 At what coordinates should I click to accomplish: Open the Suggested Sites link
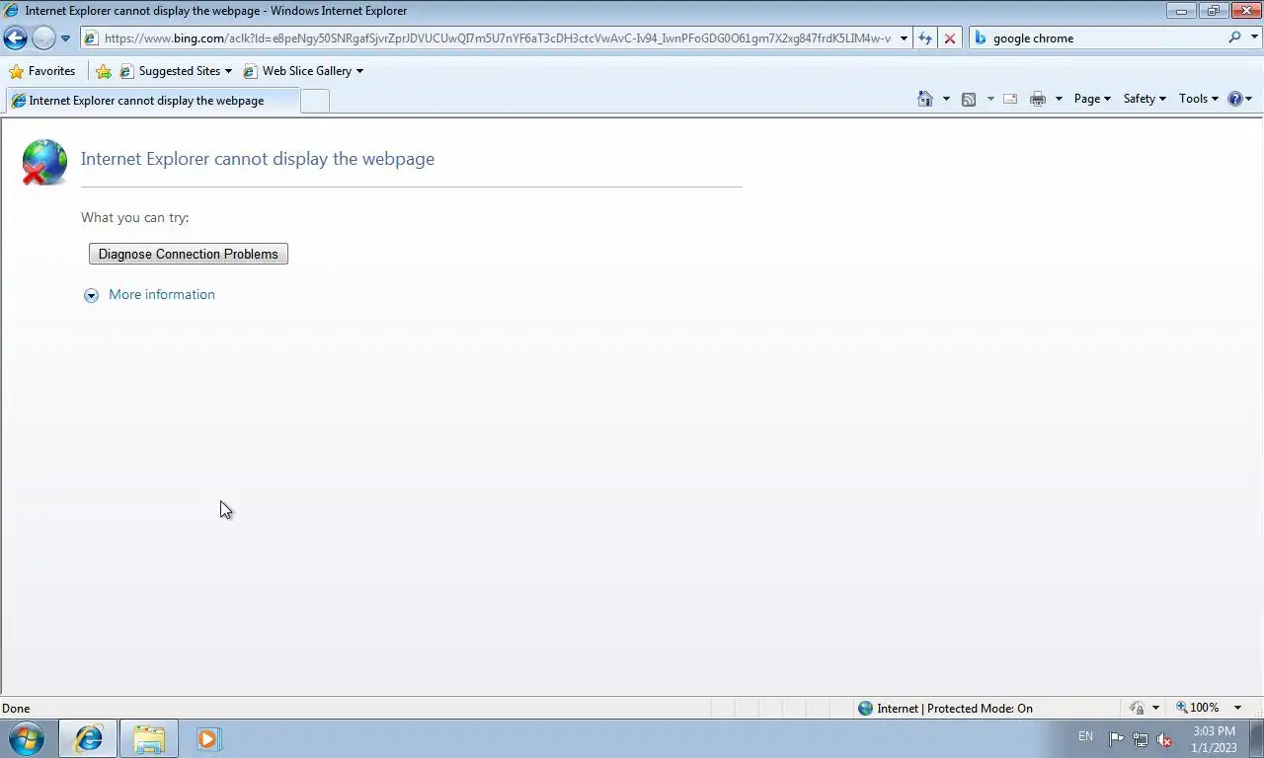(x=175, y=71)
